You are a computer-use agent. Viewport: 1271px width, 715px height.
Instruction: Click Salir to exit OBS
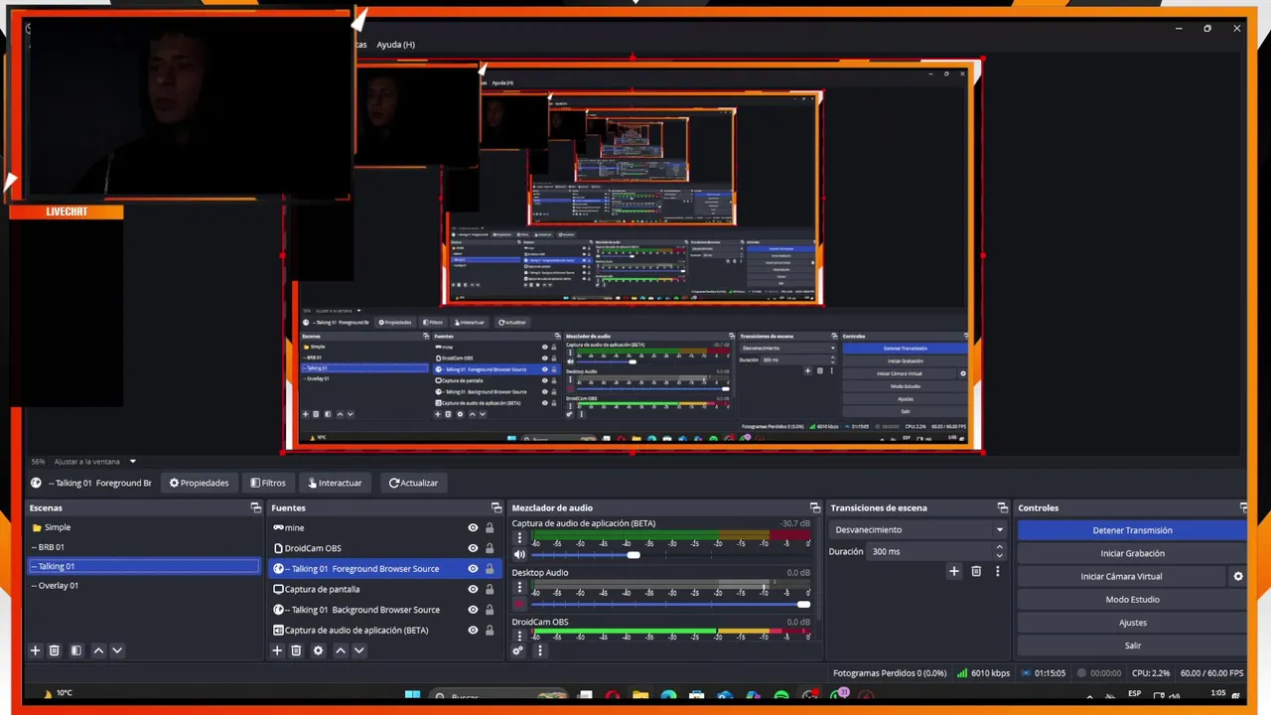click(x=1132, y=645)
